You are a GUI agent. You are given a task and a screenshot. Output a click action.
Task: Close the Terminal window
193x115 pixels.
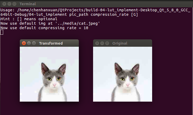click(x=4, y=4)
